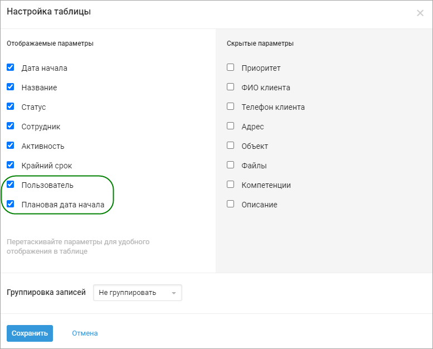Click the Отмена link

pyautogui.click(x=85, y=333)
